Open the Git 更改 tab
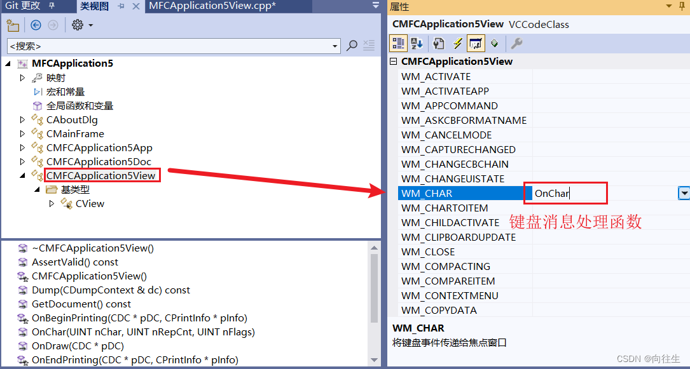The width and height of the screenshot is (690, 369). click(x=23, y=6)
